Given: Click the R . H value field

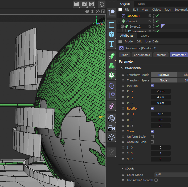Looking at the screenshot, I should [161, 114].
